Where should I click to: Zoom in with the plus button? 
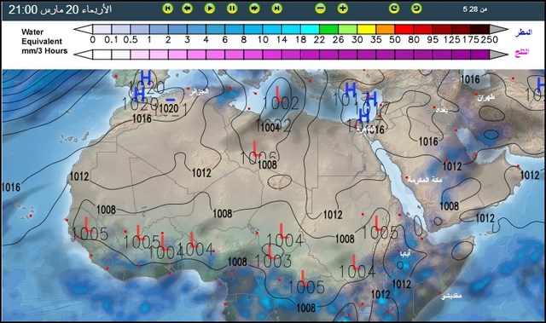pos(343,9)
